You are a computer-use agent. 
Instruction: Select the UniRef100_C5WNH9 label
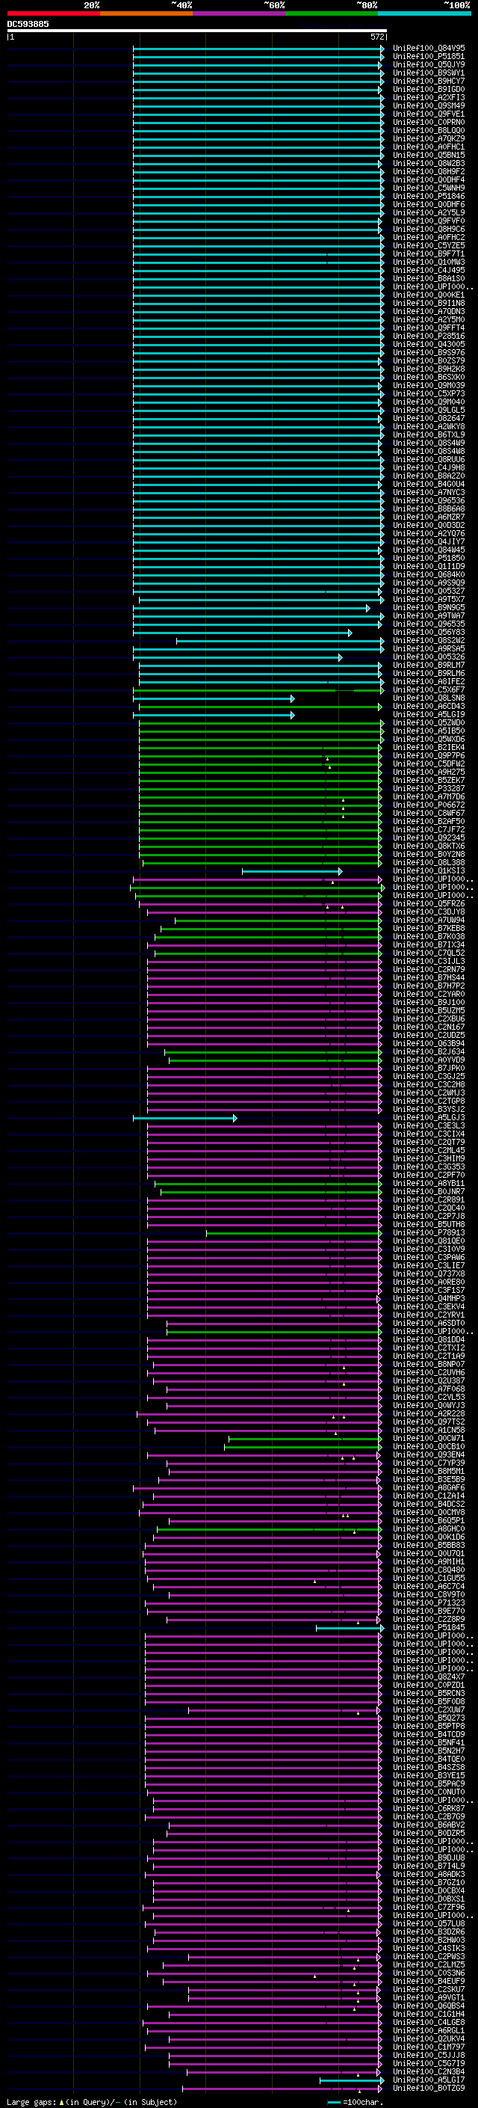pyautogui.click(x=429, y=188)
